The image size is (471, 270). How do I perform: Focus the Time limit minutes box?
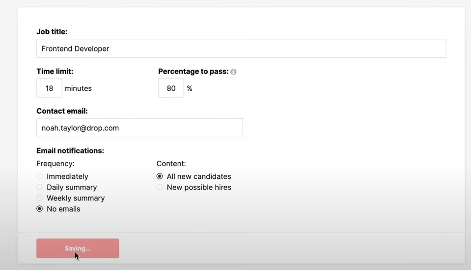tap(49, 88)
